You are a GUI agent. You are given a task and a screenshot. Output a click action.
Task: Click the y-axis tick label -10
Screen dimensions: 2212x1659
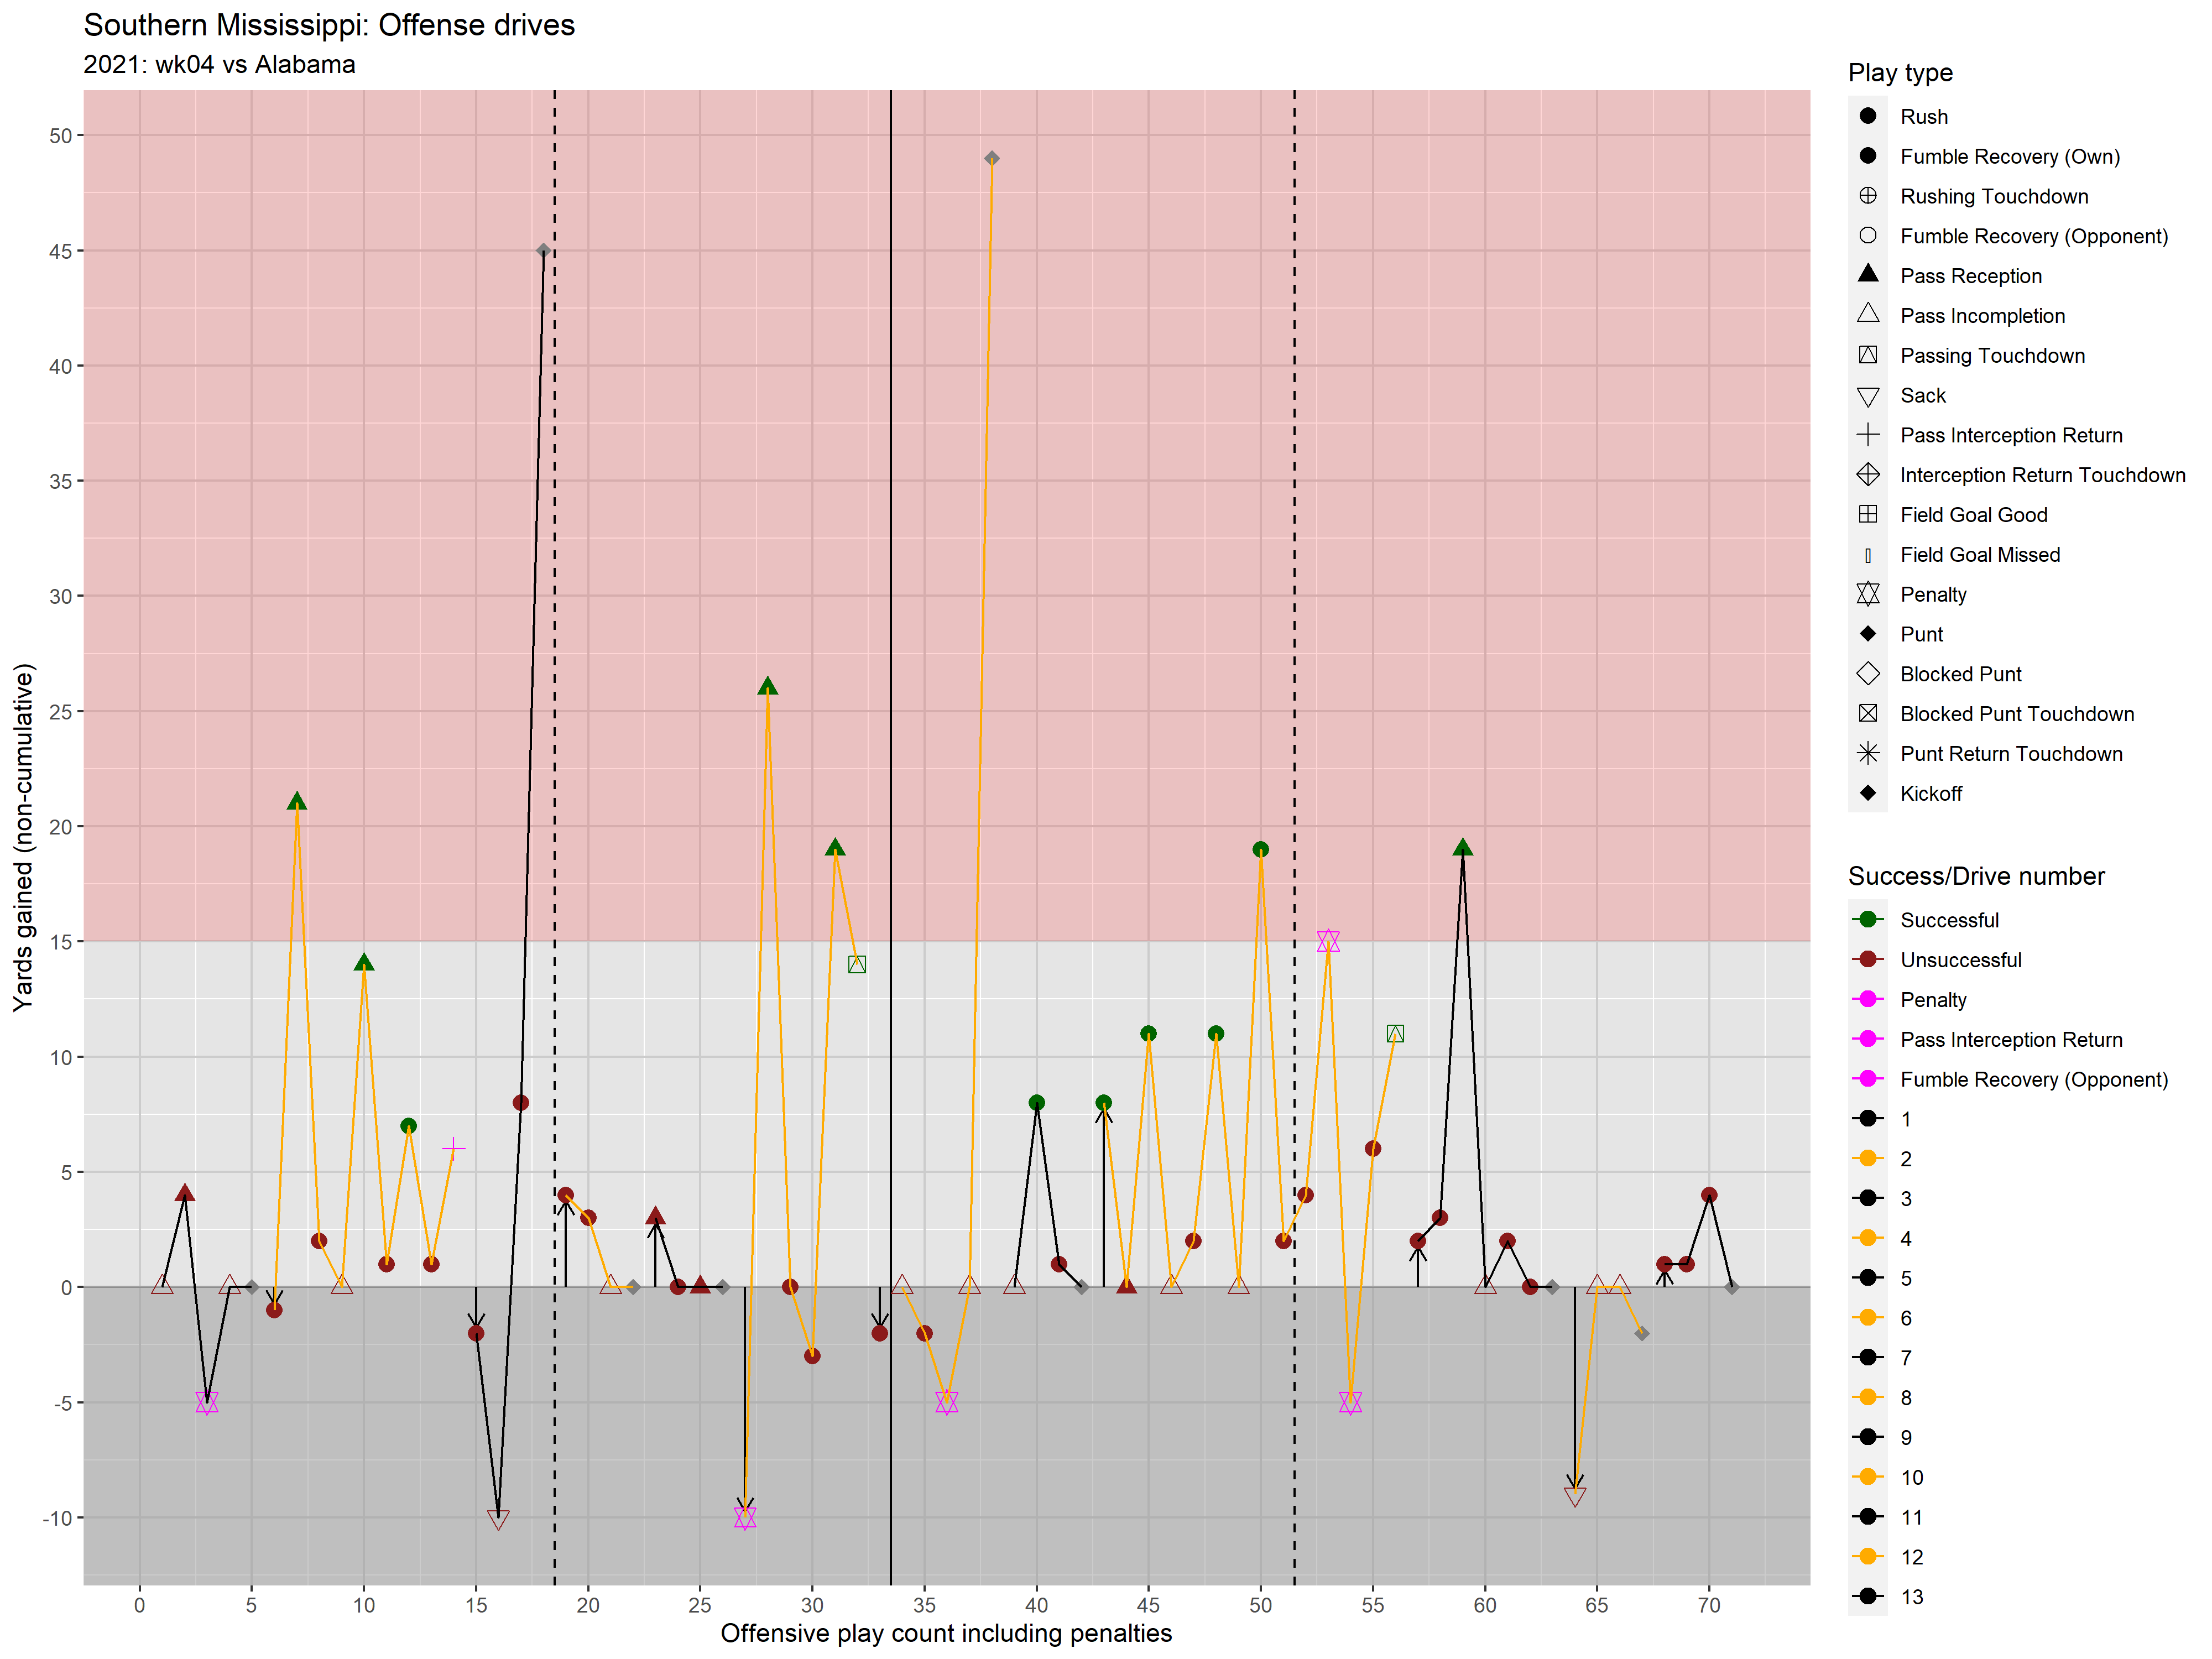pyautogui.click(x=57, y=1518)
